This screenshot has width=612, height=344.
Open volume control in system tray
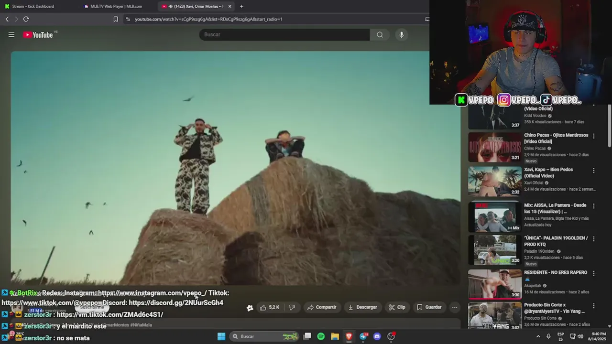tap(580, 336)
